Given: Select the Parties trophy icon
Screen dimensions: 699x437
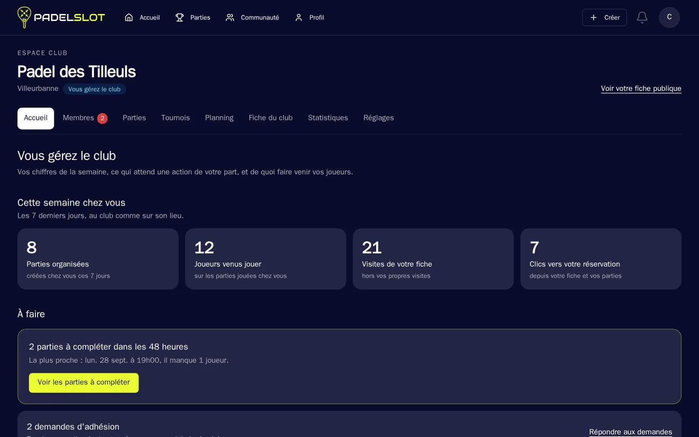Looking at the screenshot, I should point(180,17).
